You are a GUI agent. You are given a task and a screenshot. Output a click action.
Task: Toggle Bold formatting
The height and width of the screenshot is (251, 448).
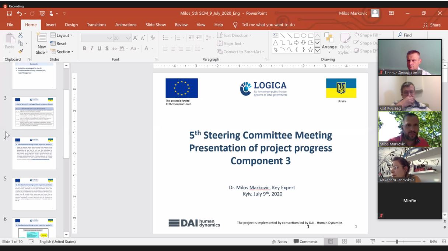click(84, 49)
